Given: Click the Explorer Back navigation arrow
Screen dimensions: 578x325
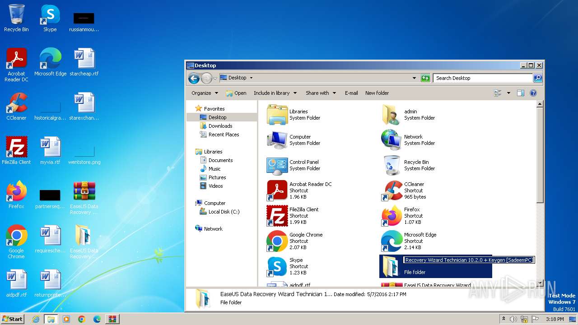Looking at the screenshot, I should tap(194, 78).
